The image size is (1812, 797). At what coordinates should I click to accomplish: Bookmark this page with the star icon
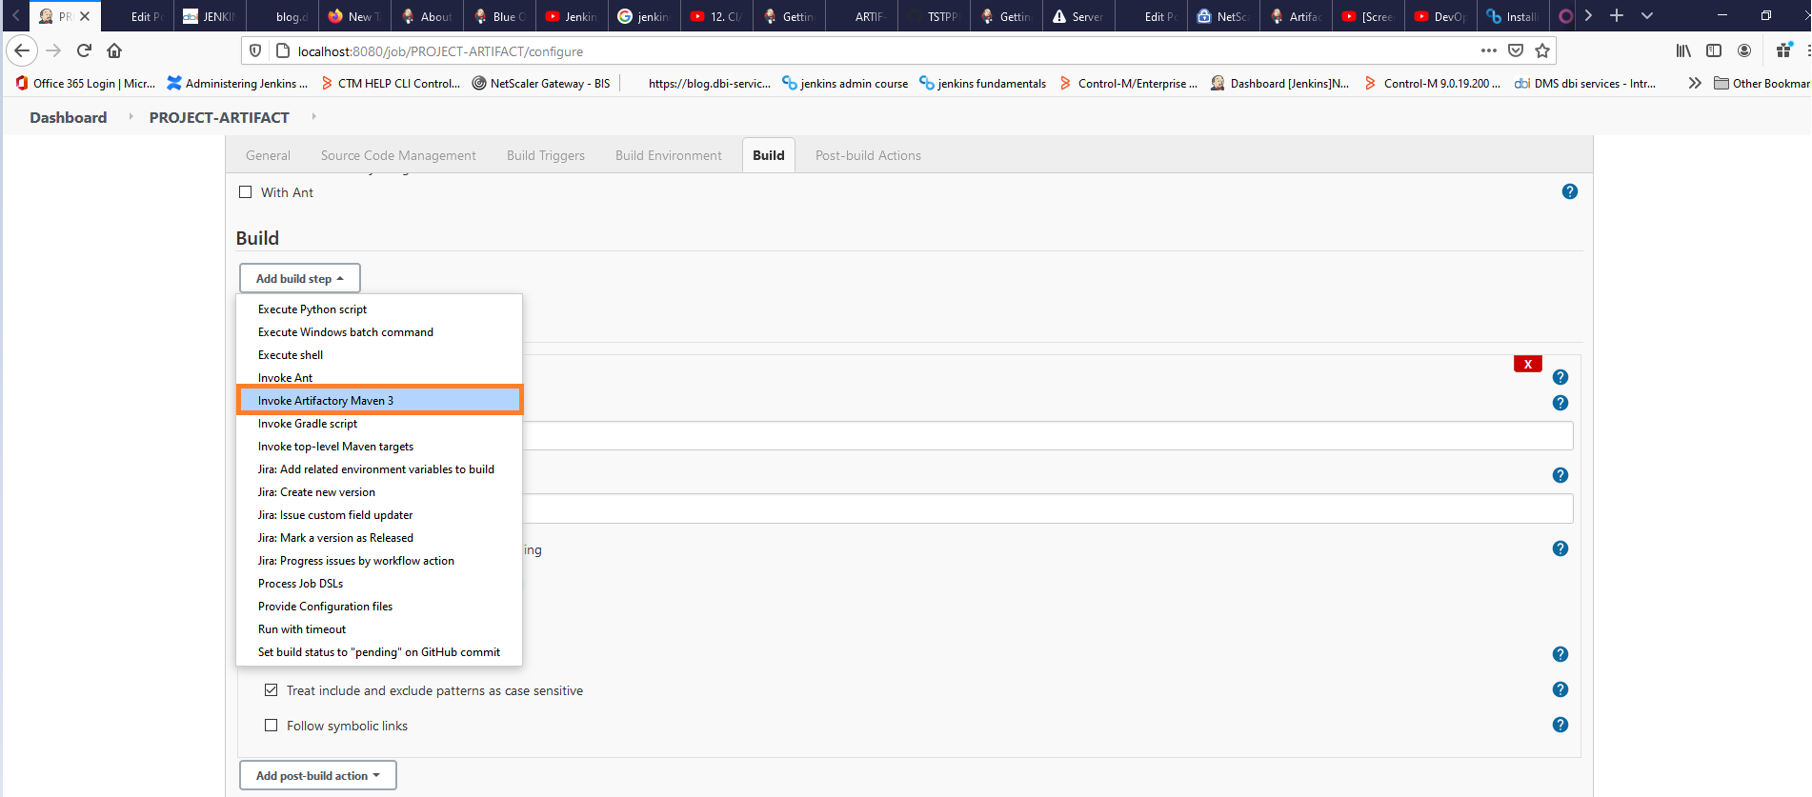pos(1542,50)
